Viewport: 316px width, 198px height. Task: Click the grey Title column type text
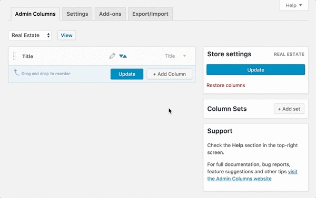pyautogui.click(x=170, y=56)
